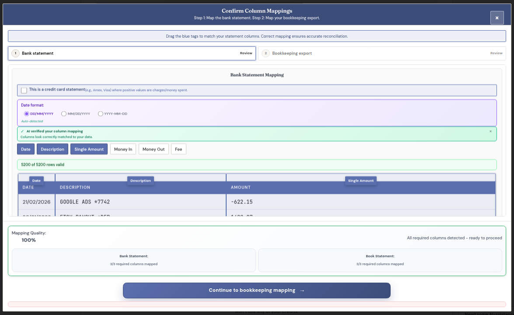The width and height of the screenshot is (514, 315).
Task: Continue to bookkeeping mapping
Action: coord(257,290)
